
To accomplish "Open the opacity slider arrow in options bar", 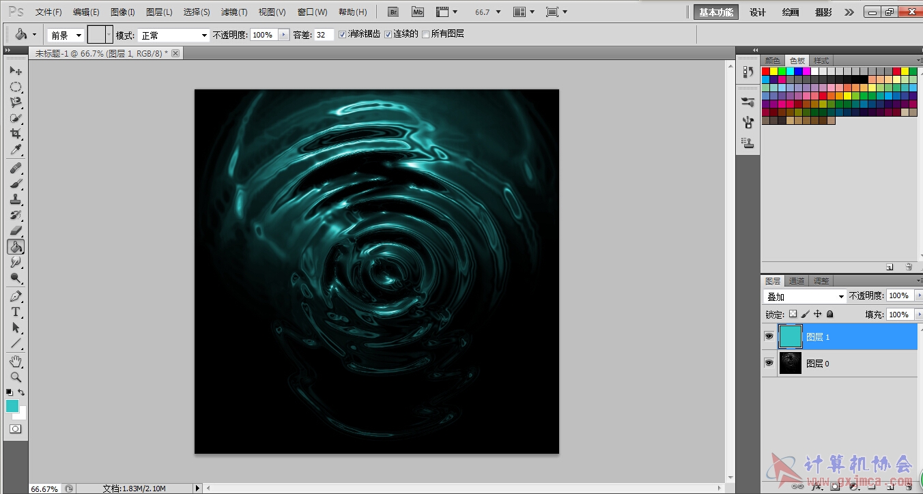I will pyautogui.click(x=284, y=35).
